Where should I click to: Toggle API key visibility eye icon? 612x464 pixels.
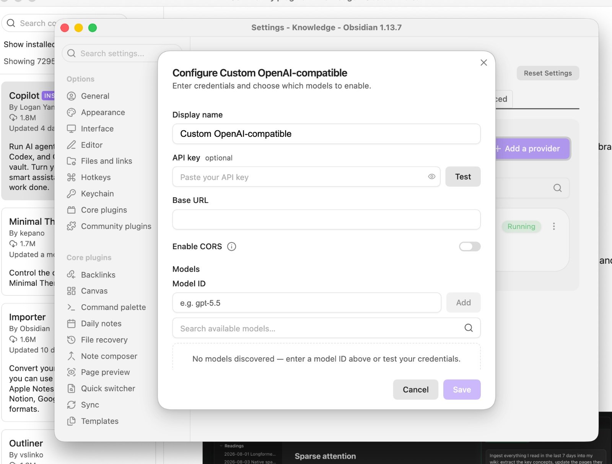pos(431,177)
